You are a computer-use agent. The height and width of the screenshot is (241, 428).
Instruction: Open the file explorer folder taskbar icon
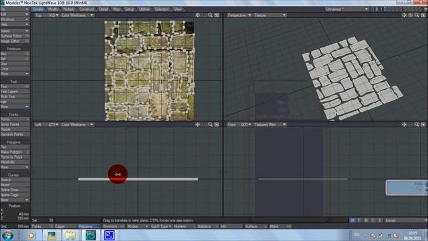(70, 235)
